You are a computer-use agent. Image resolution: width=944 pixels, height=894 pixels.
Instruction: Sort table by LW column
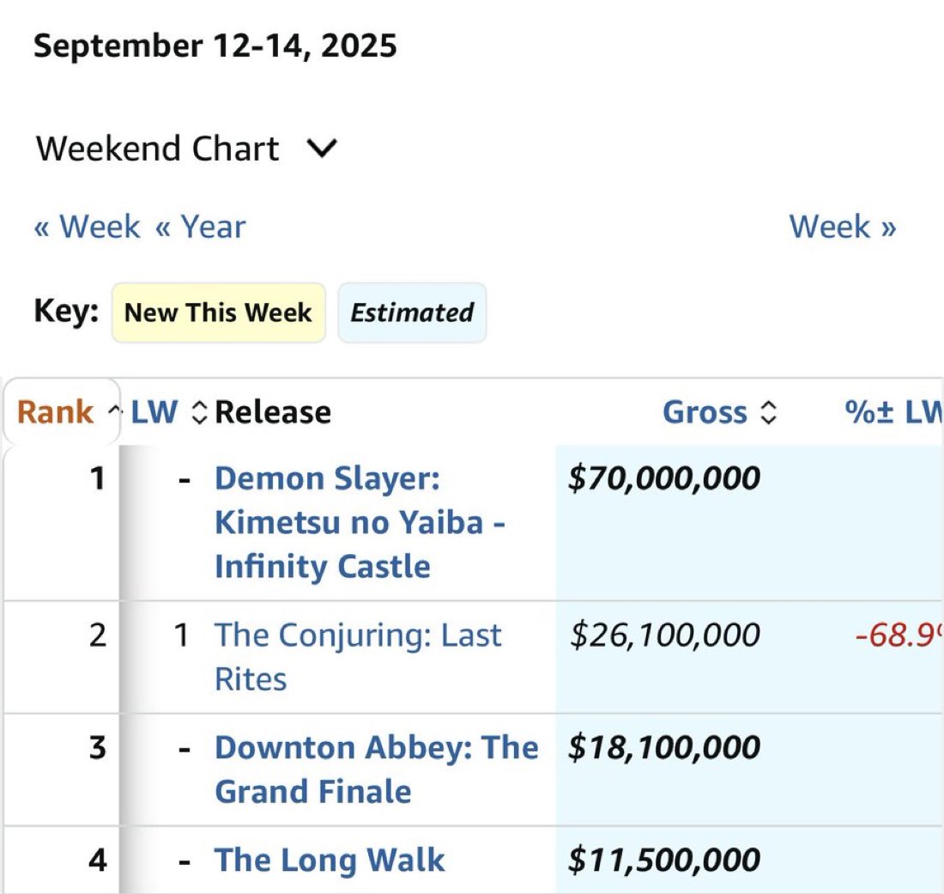click(x=155, y=413)
